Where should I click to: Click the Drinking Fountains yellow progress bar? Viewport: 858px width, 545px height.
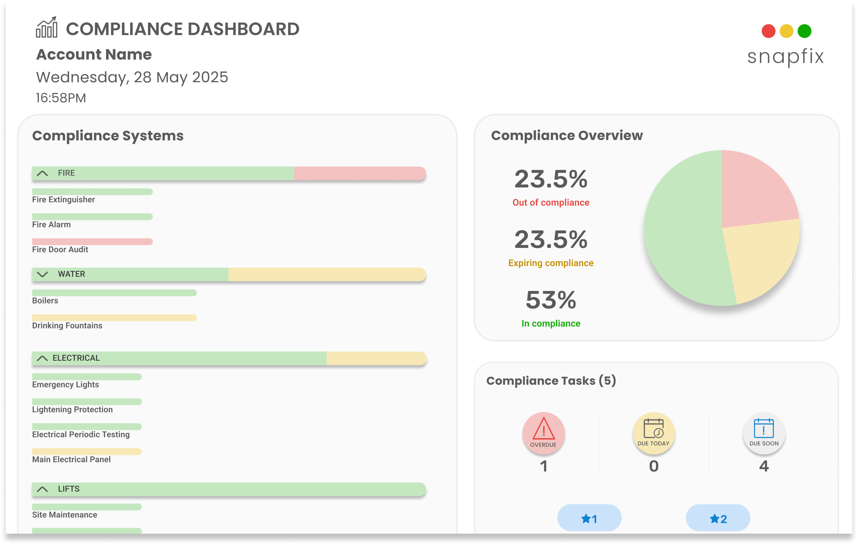point(114,318)
